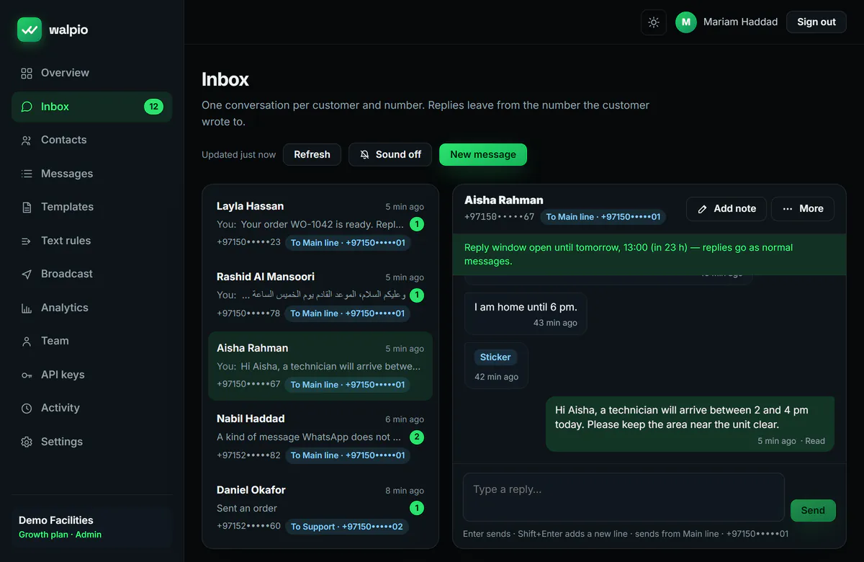Open the Activity log page
This screenshot has height=562, width=864.
92,409
